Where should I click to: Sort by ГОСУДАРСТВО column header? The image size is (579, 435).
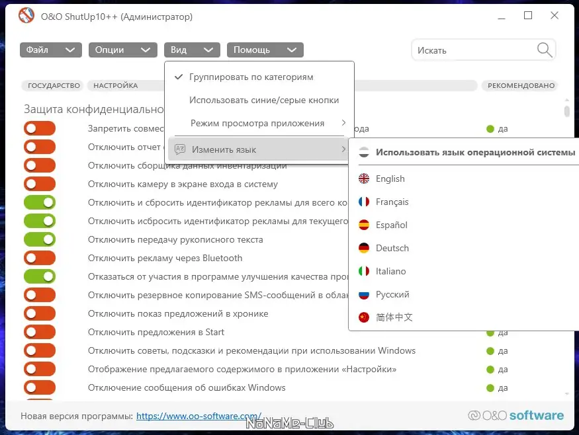click(54, 85)
